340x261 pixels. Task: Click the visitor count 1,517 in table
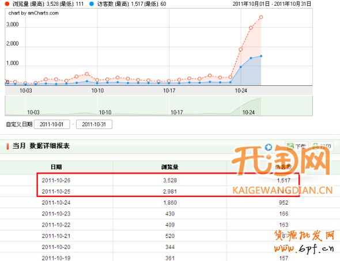[284, 180]
